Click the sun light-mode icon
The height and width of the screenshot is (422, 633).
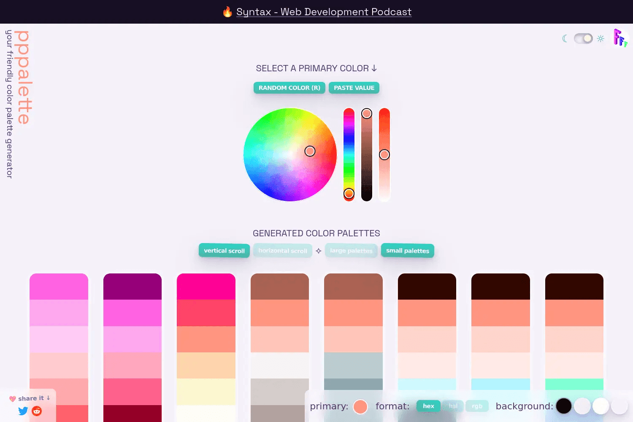click(x=601, y=38)
